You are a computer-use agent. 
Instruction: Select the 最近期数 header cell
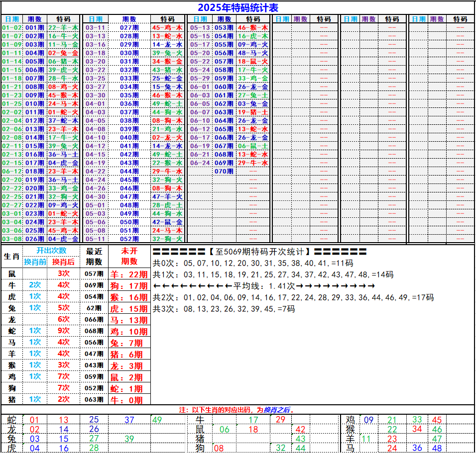coord(94,256)
